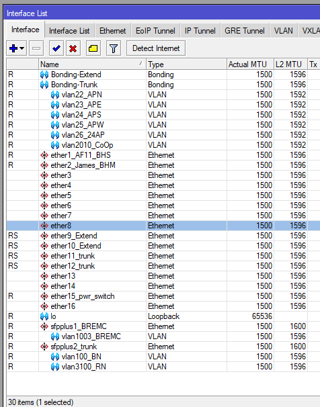Click the sfpplus2_trunk ethernet icon
The width and height of the screenshot is (320, 407).
tap(44, 347)
